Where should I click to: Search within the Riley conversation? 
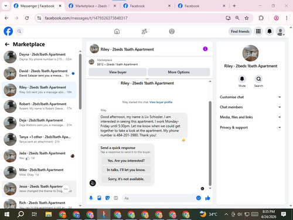coord(258,79)
